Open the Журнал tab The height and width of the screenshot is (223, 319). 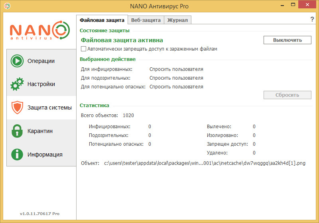pyautogui.click(x=177, y=20)
